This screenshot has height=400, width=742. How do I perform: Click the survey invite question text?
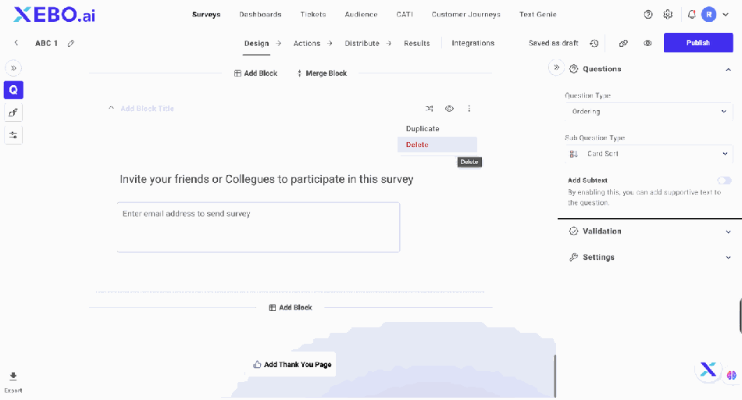tap(266, 179)
